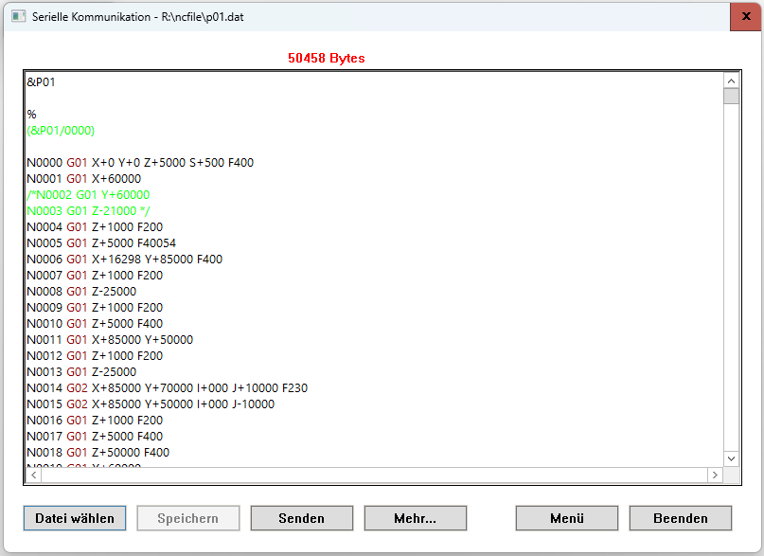
Task: Exit the dialog with "Beenden"
Action: click(x=680, y=518)
